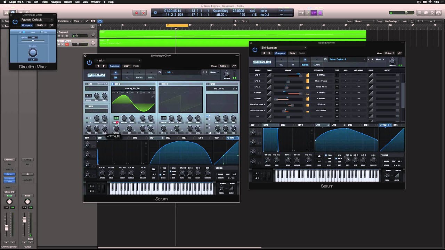445x250 pixels.
Task: Click link icon in Noise Engine 0 window
Action: [x=400, y=53]
